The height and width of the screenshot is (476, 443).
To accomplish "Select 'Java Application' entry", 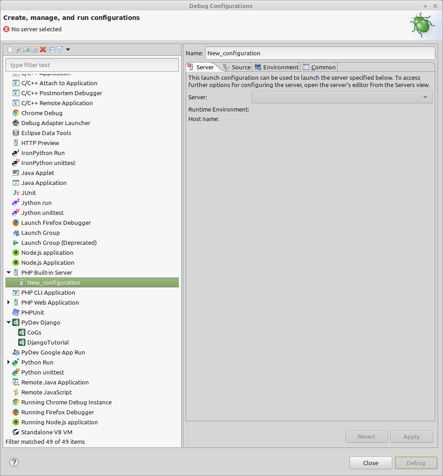I will pos(44,183).
